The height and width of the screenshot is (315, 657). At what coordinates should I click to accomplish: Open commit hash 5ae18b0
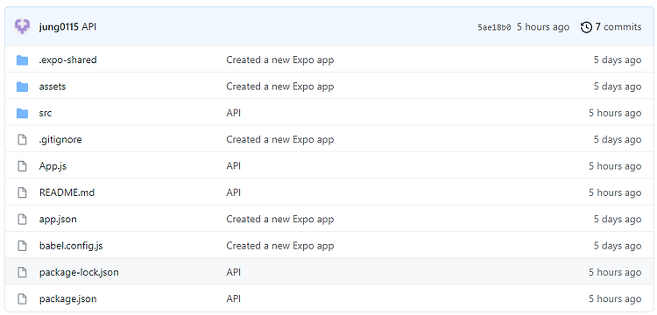(494, 28)
